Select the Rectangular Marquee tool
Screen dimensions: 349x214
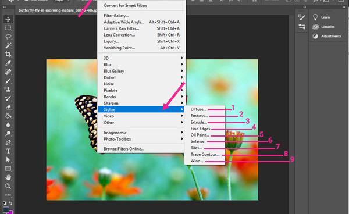(8, 28)
